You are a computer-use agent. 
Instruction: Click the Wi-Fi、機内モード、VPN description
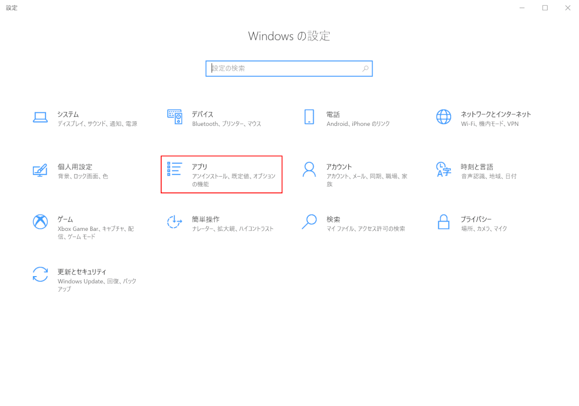[x=490, y=124]
